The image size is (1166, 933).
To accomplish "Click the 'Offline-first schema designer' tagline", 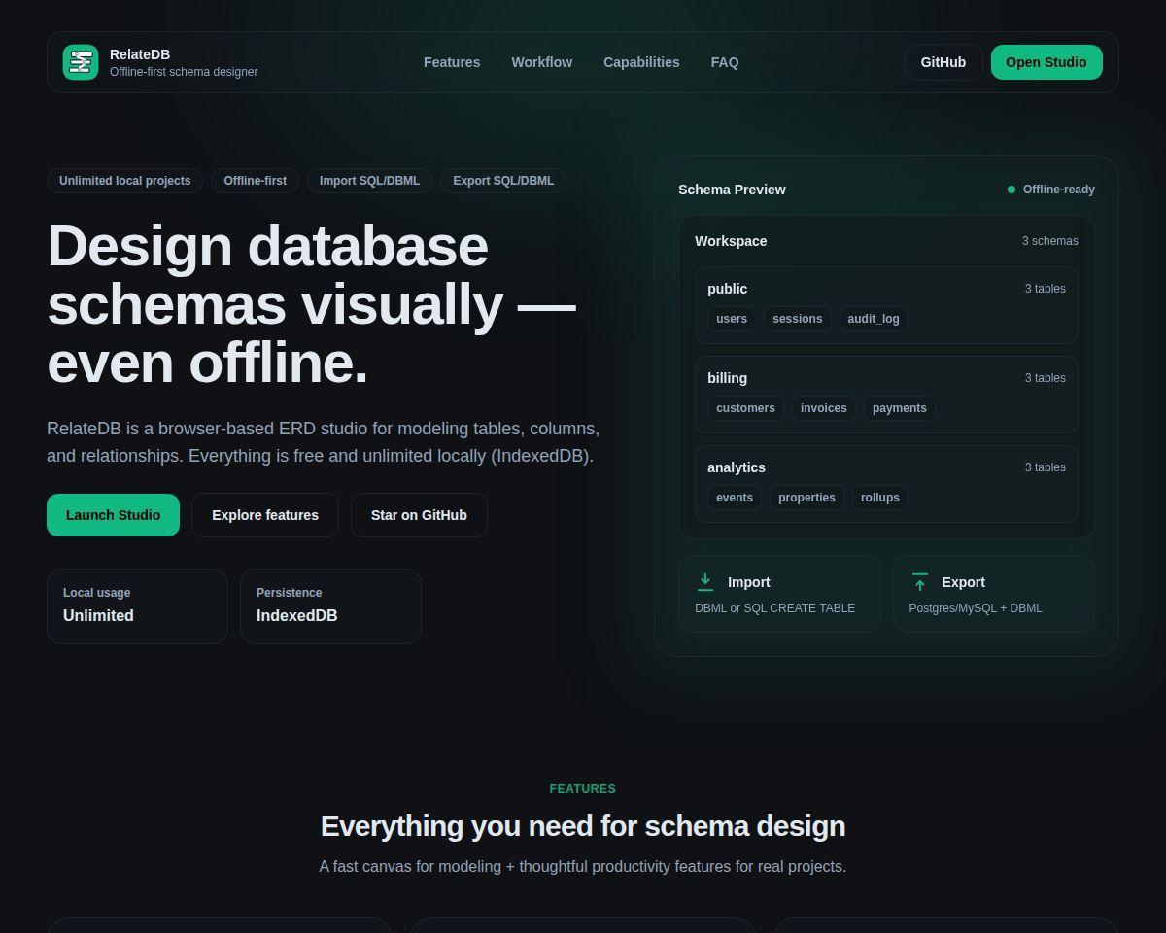I will tap(184, 72).
